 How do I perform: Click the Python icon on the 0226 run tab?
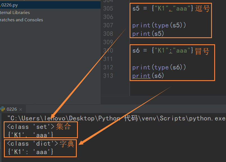(x=3, y=109)
